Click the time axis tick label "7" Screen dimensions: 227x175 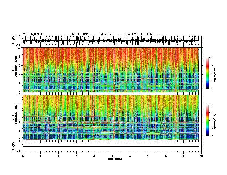tap(148, 156)
